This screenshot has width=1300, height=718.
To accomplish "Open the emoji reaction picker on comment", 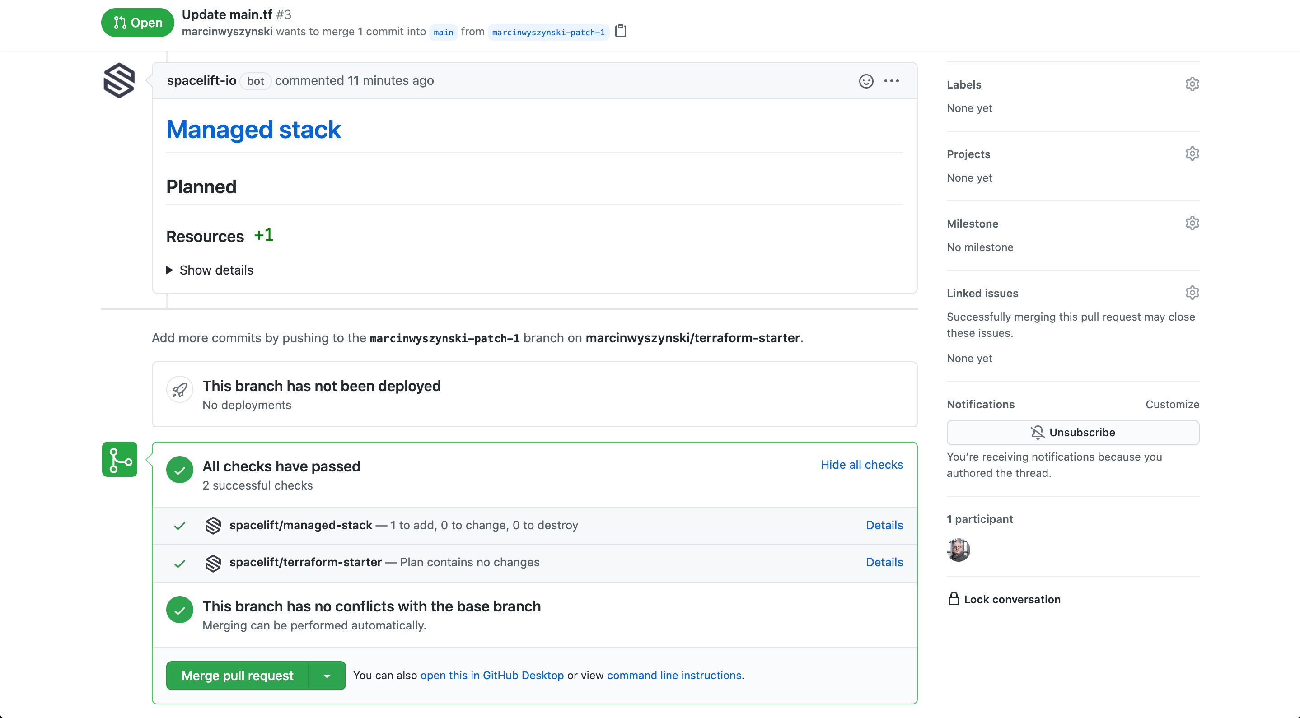I will [x=866, y=81].
